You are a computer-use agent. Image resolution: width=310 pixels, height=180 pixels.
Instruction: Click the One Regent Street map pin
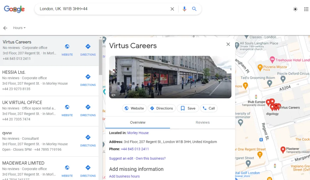[x=260, y=155]
